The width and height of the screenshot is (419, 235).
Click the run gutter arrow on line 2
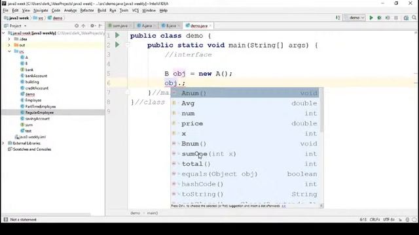point(117,44)
